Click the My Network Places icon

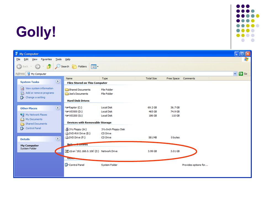coord(22,115)
